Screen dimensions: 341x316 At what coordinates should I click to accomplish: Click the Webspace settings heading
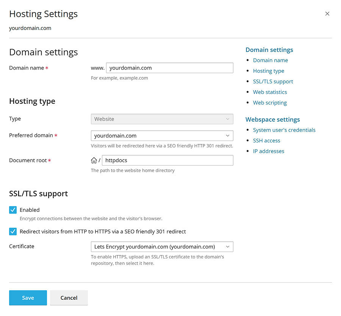[x=272, y=119]
